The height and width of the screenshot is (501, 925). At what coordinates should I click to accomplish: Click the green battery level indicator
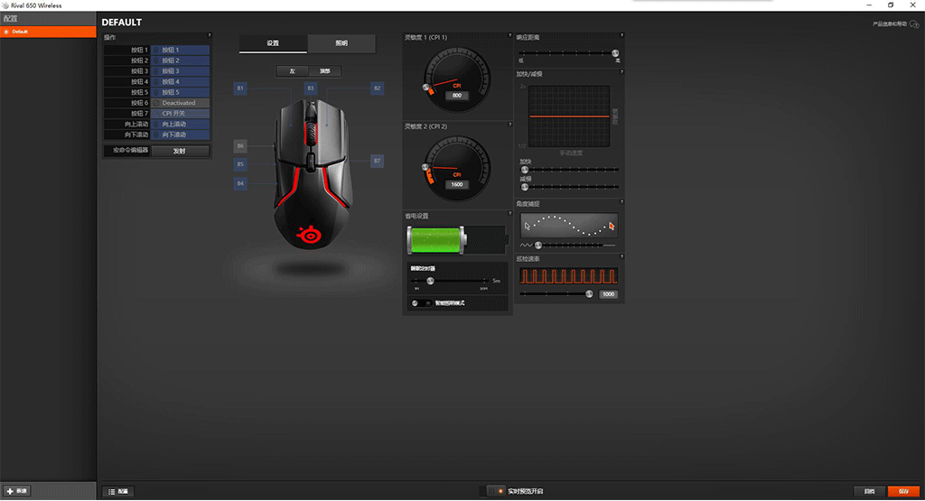[x=436, y=240]
